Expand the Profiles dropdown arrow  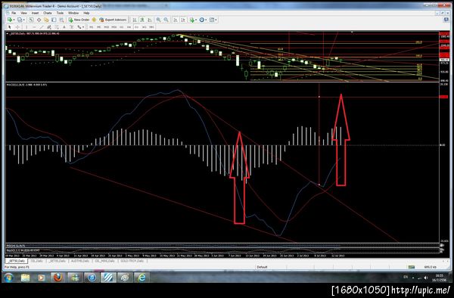tap(23, 20)
